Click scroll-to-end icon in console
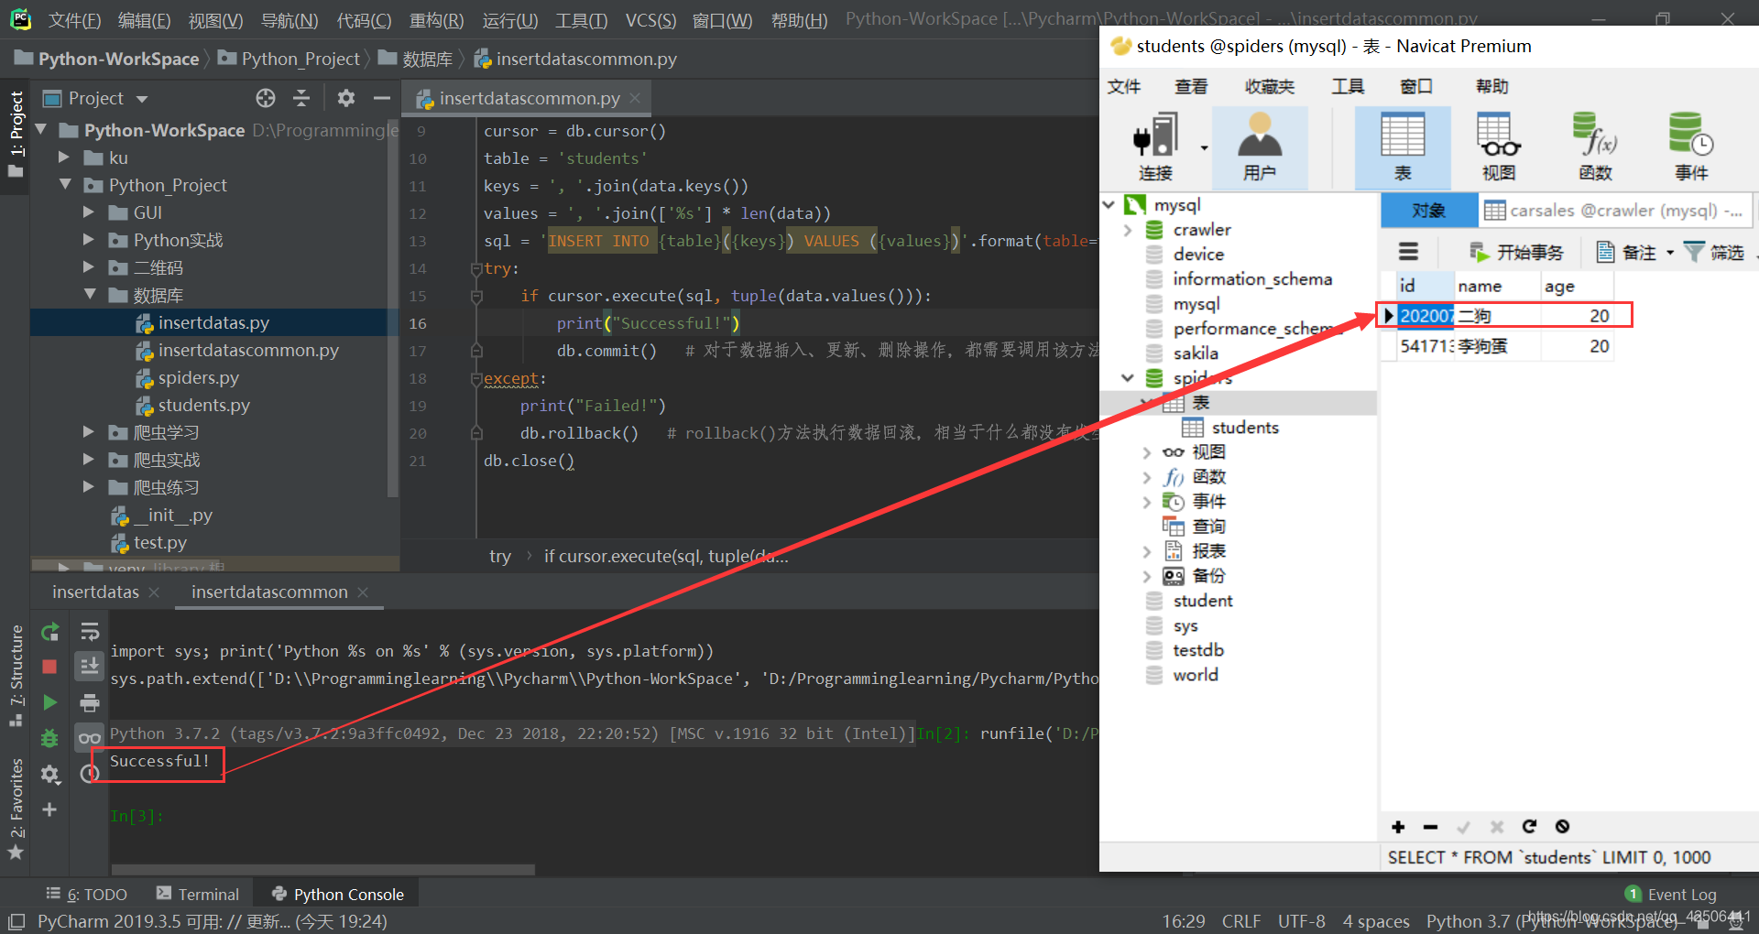 pyautogui.click(x=90, y=667)
